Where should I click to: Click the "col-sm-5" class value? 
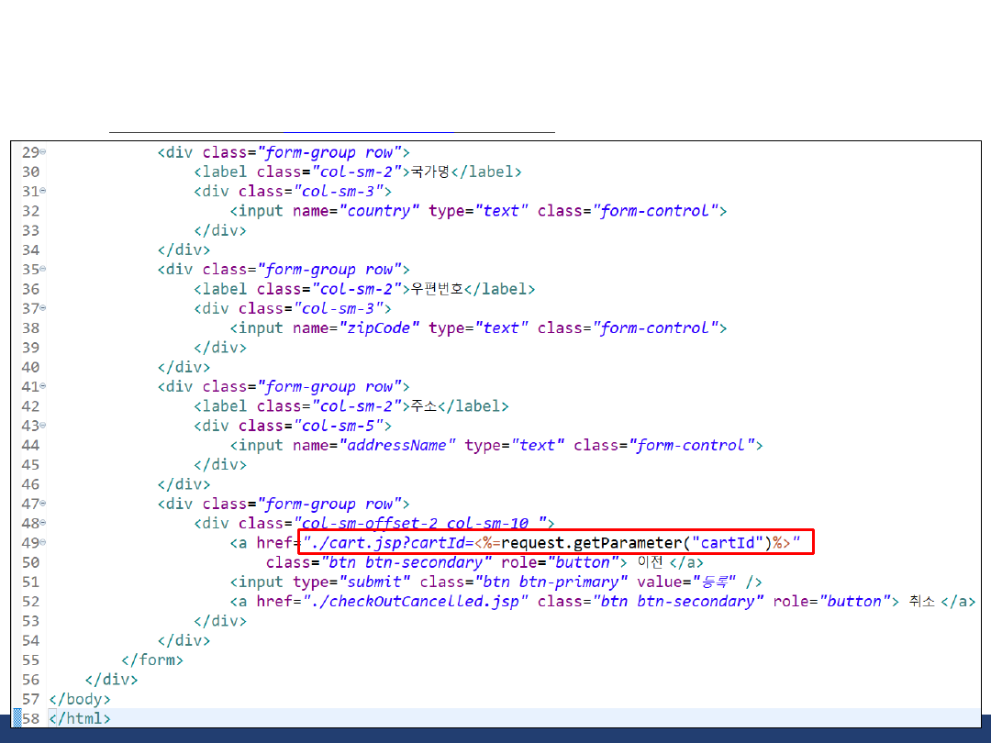tap(342, 426)
